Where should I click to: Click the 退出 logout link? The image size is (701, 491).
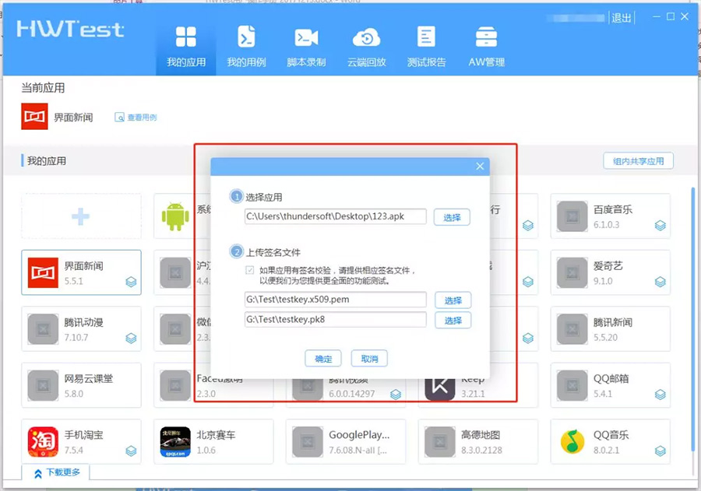pyautogui.click(x=622, y=18)
